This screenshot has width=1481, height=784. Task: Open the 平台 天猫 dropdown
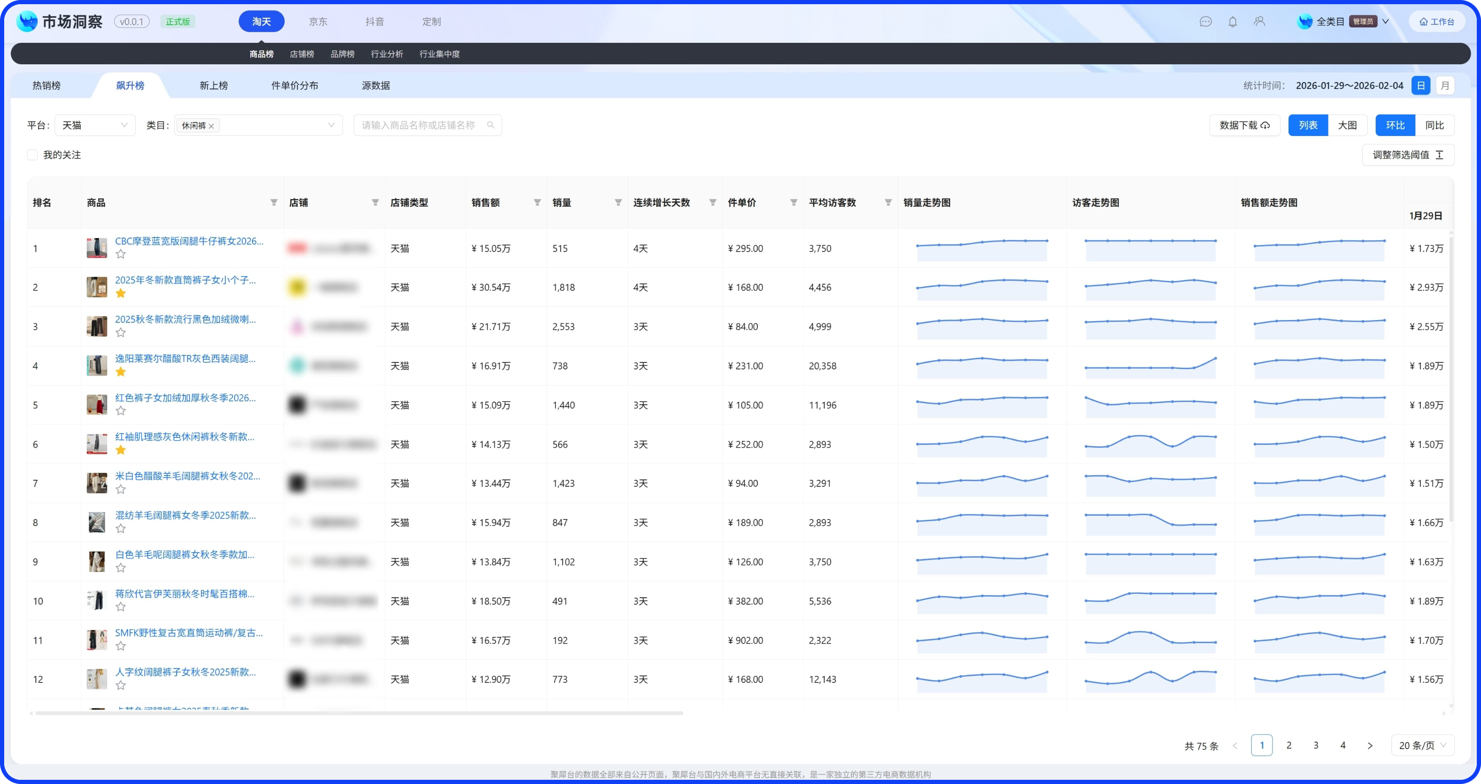click(95, 125)
